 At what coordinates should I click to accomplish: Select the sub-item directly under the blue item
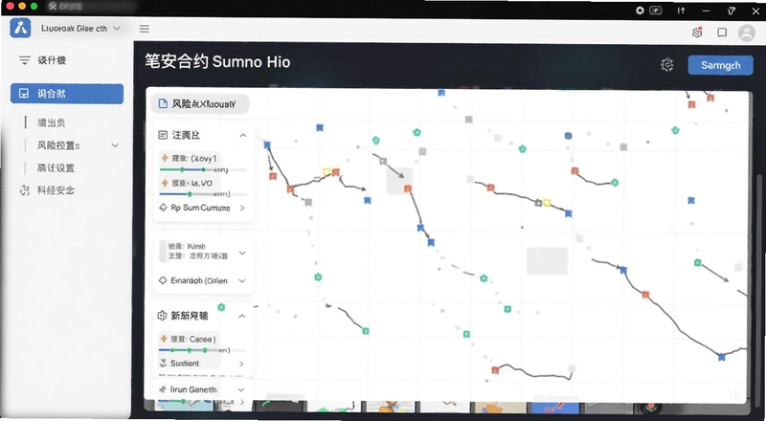[52, 122]
